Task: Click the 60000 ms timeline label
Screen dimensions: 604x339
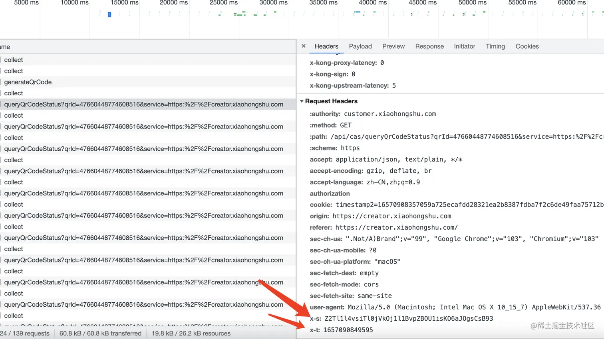Action: coord(572,3)
